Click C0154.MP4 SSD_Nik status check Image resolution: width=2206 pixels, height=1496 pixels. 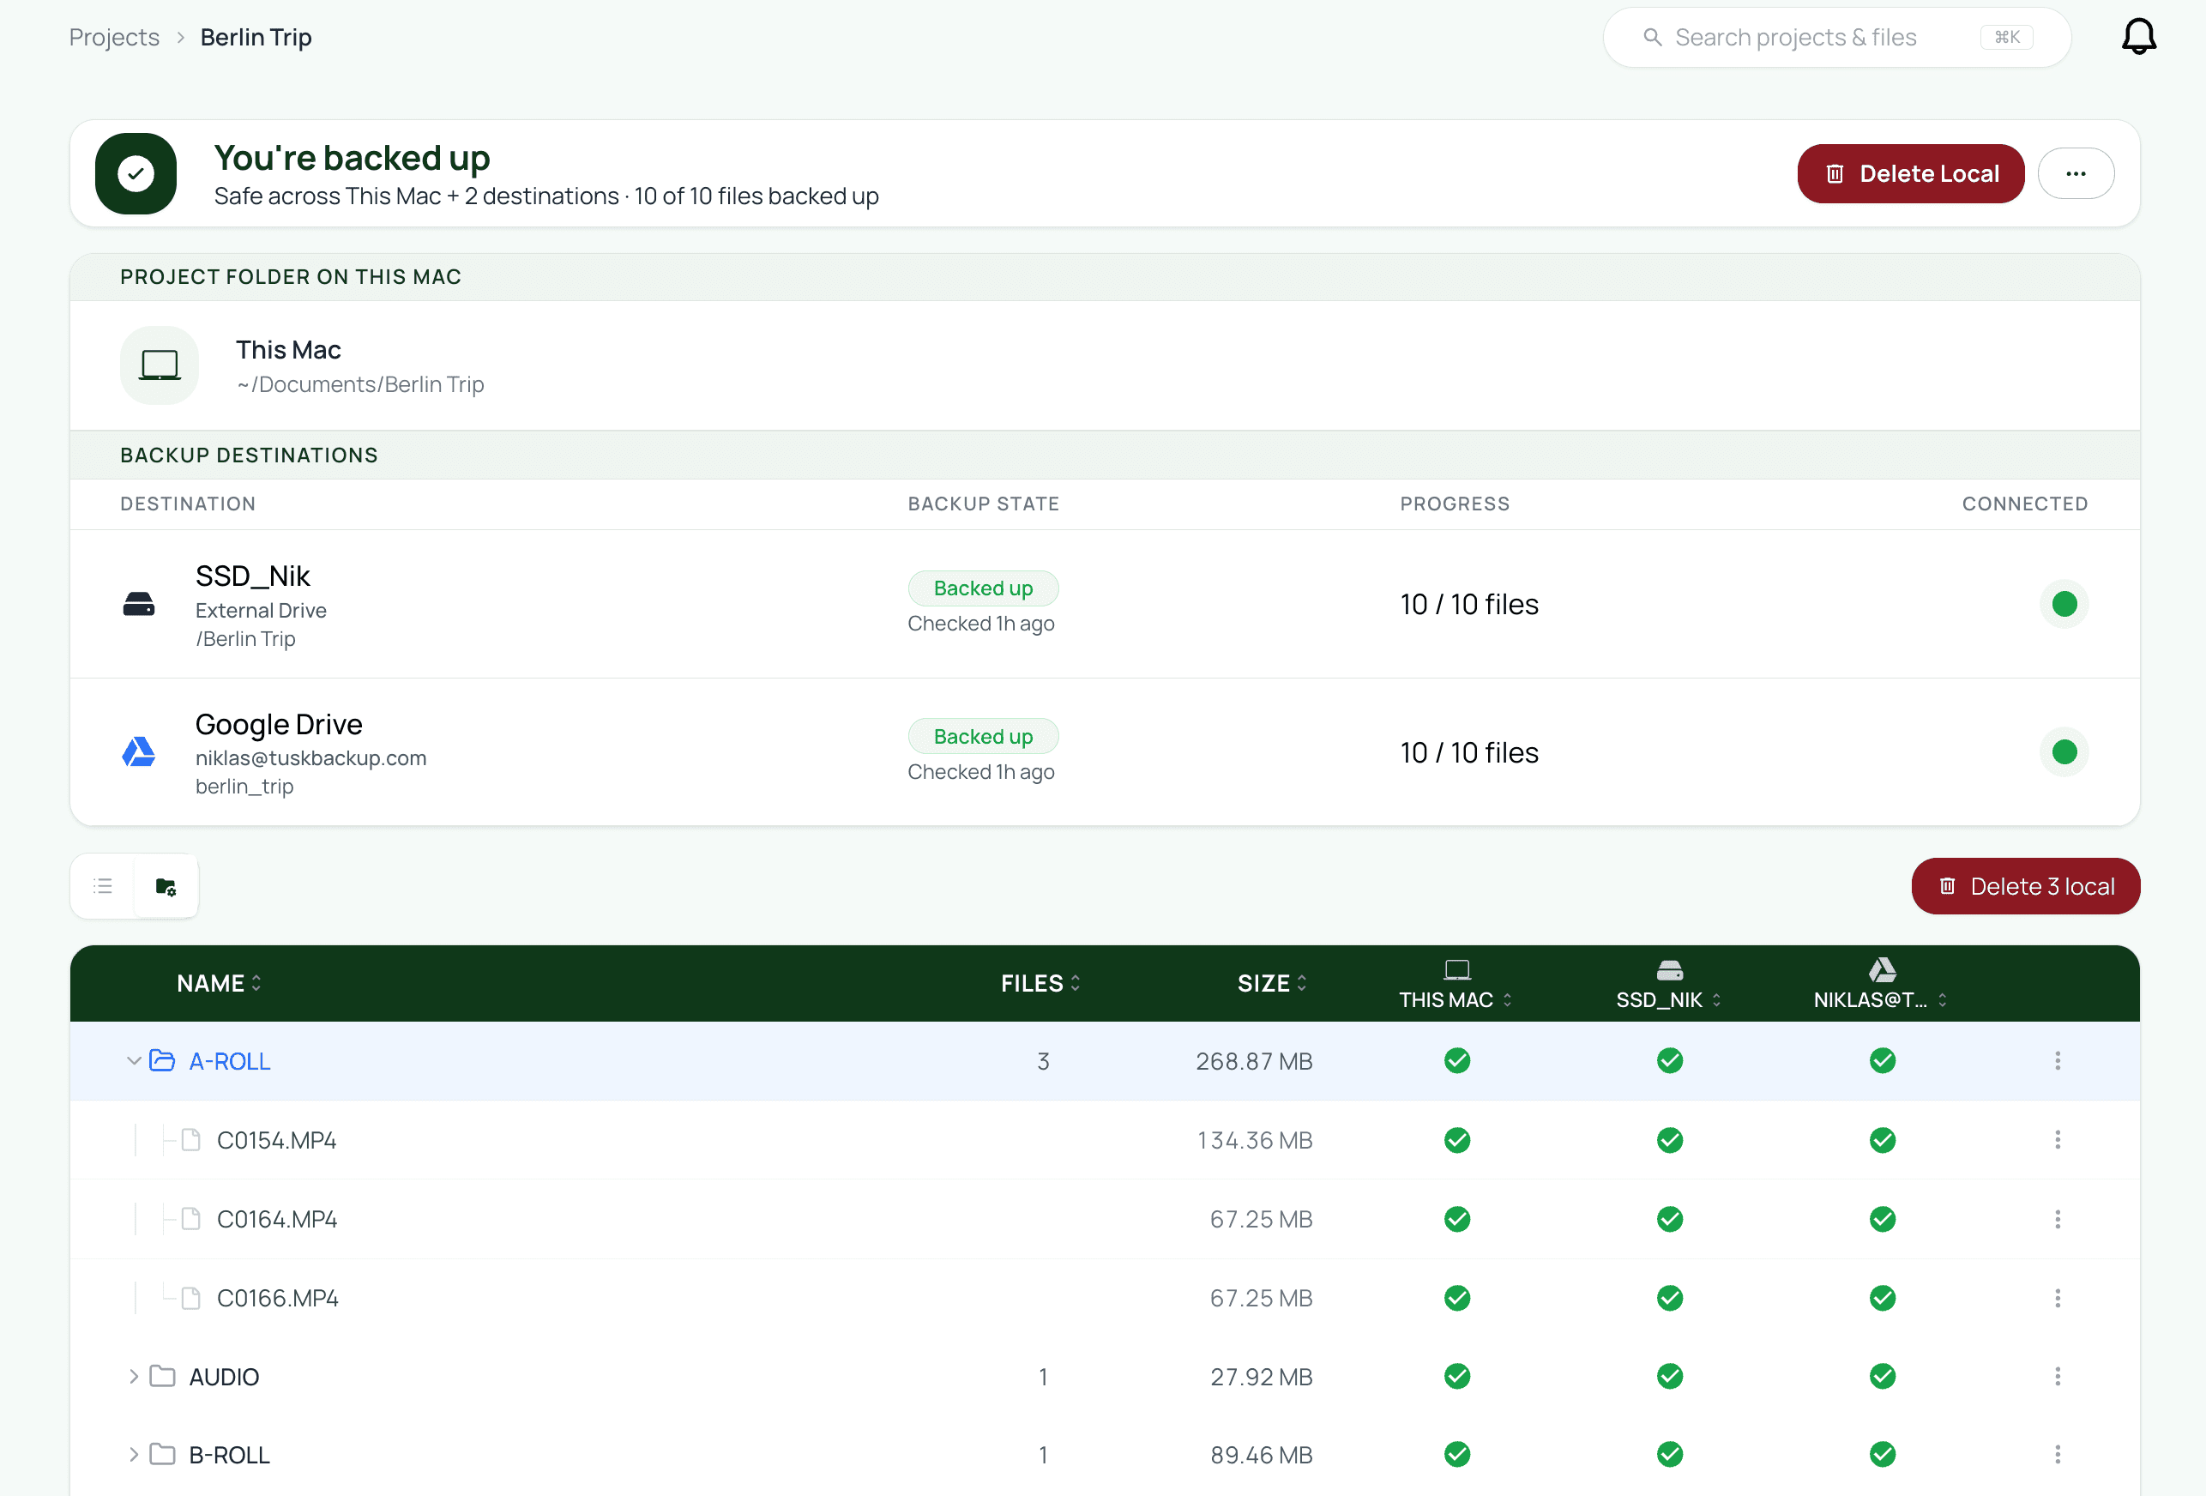tap(1670, 1139)
